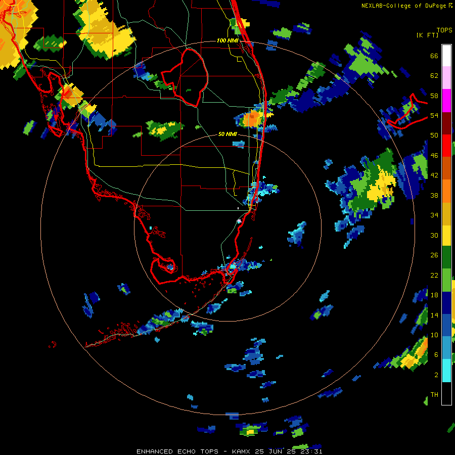Click the 6 value on the legend
The width and height of the screenshot is (455, 455).
[x=436, y=355]
